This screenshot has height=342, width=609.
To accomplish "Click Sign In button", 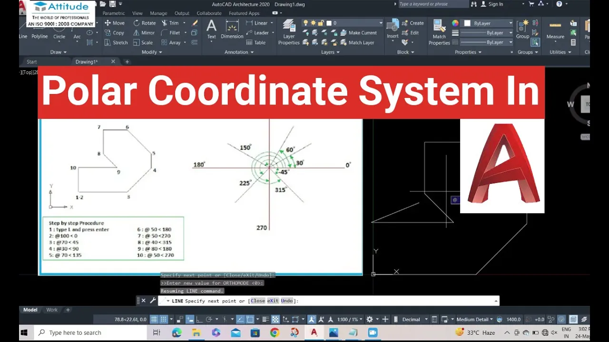I will click(x=491, y=4).
